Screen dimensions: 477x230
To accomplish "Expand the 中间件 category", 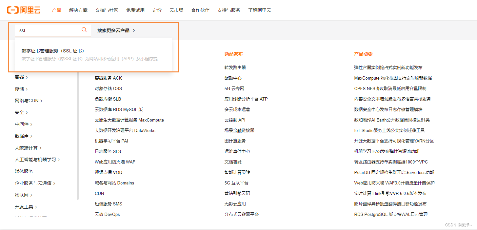I will [x=24, y=124].
